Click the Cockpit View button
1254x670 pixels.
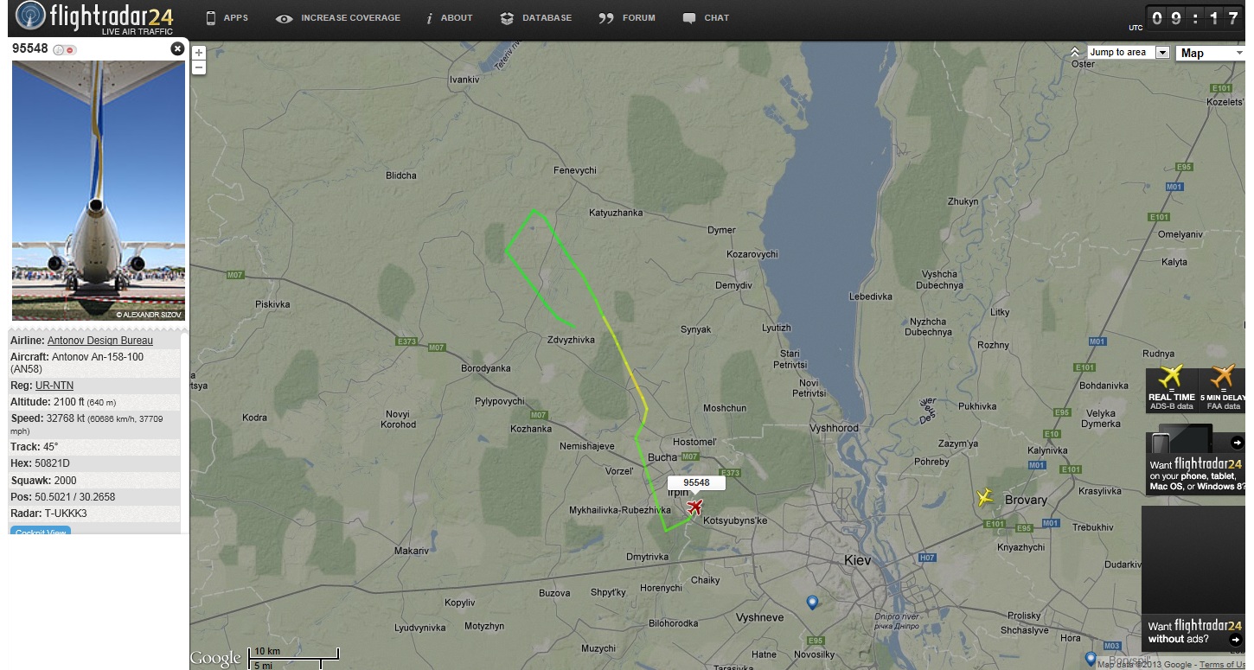pyautogui.click(x=41, y=531)
